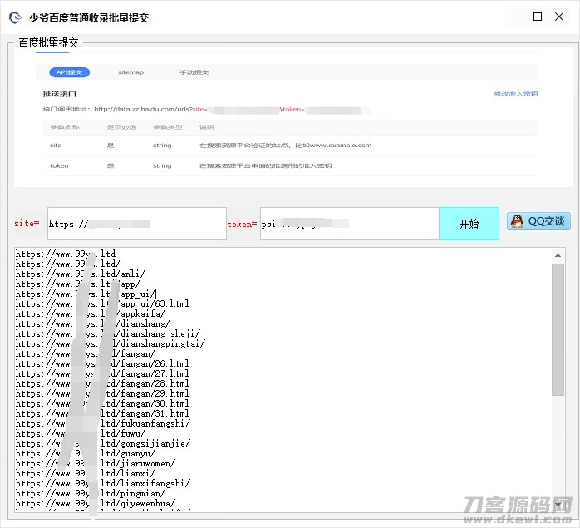The height and width of the screenshot is (528, 580).
Task: Switch to the 手动提交 tab
Action: pyautogui.click(x=194, y=72)
